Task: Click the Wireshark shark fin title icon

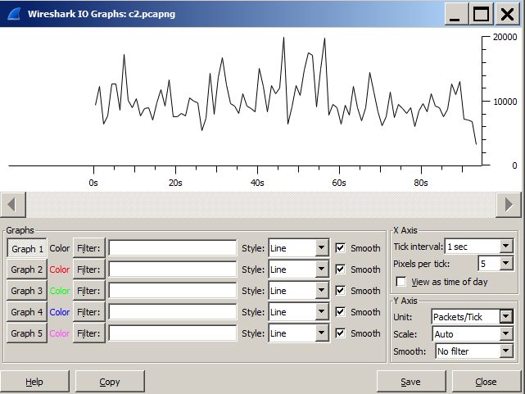Action: pyautogui.click(x=13, y=13)
